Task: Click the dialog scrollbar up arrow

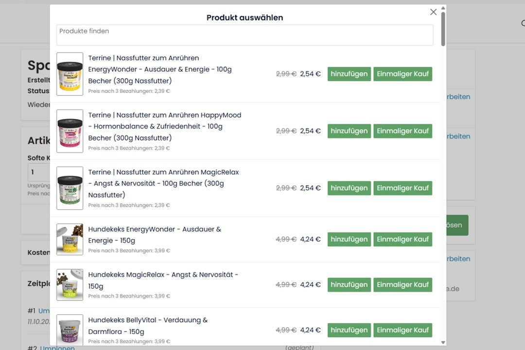Action: [x=443, y=8]
